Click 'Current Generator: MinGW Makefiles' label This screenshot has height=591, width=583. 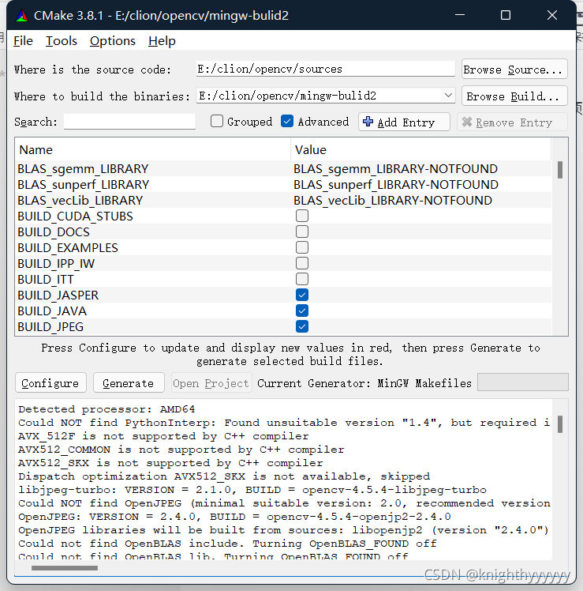pyautogui.click(x=364, y=383)
